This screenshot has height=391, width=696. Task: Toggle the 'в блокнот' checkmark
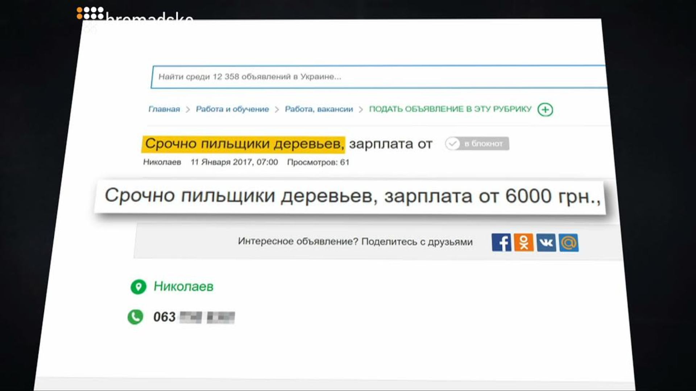coord(452,144)
